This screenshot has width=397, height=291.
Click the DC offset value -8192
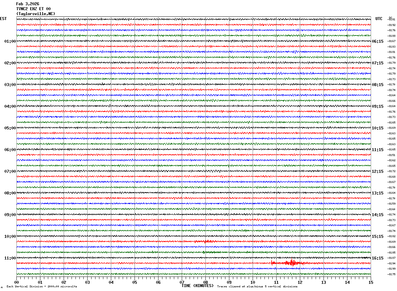pos(392,25)
